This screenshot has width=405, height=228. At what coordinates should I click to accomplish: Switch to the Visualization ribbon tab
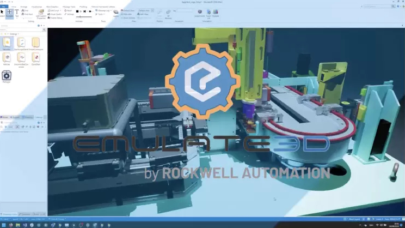coord(36,7)
